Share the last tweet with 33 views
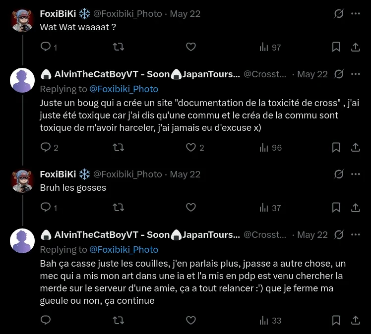371x334 pixels. coord(356,321)
